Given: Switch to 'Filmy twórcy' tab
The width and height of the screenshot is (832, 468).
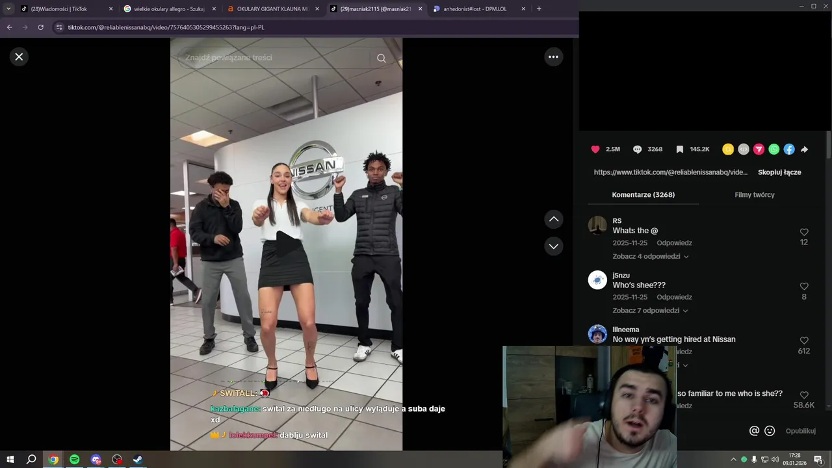Looking at the screenshot, I should [x=755, y=195].
